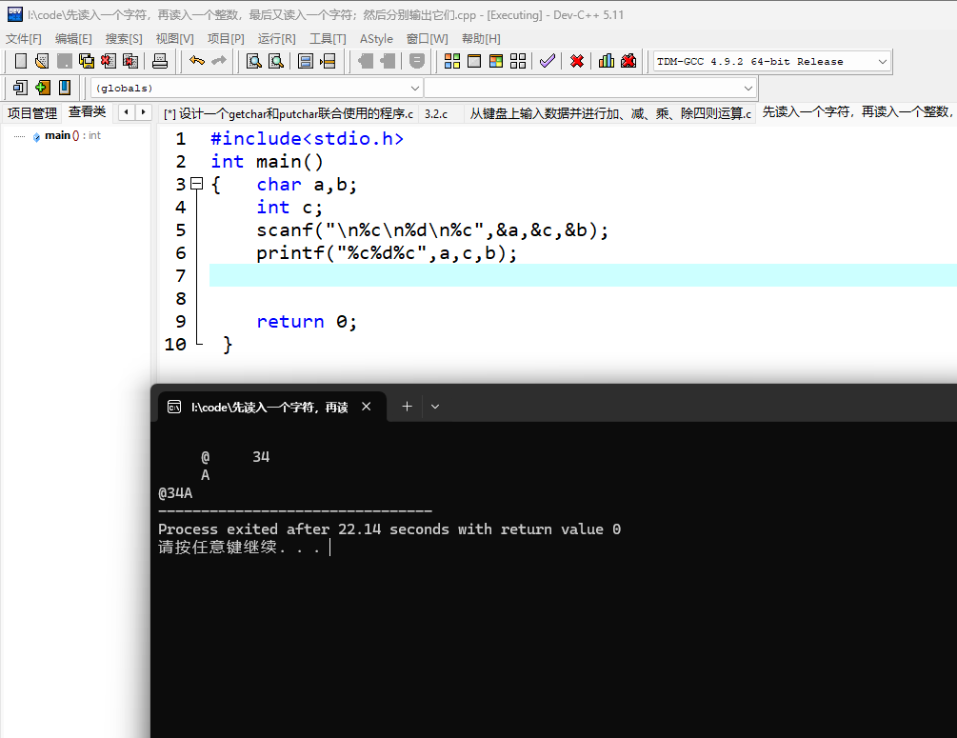Collapse the code fold at line 3

(196, 183)
